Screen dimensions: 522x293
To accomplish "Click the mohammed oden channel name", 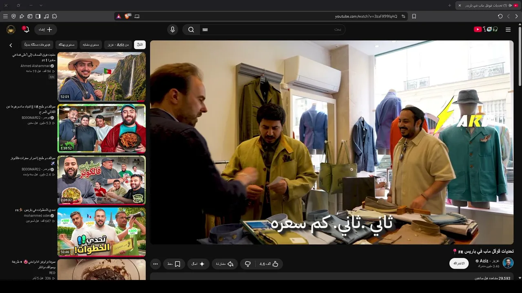I will [37, 216].
